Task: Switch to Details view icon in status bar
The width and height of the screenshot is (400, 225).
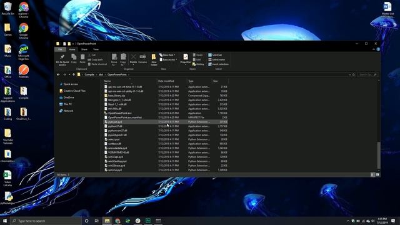Action: point(372,174)
